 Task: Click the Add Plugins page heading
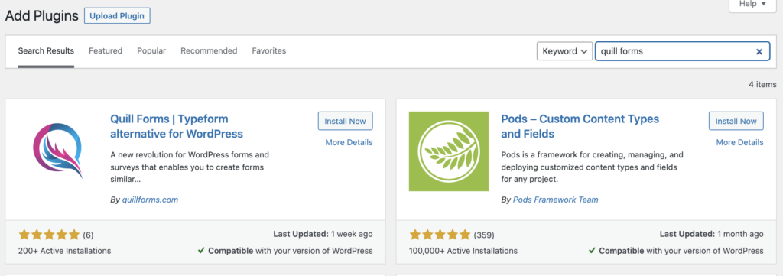point(42,16)
